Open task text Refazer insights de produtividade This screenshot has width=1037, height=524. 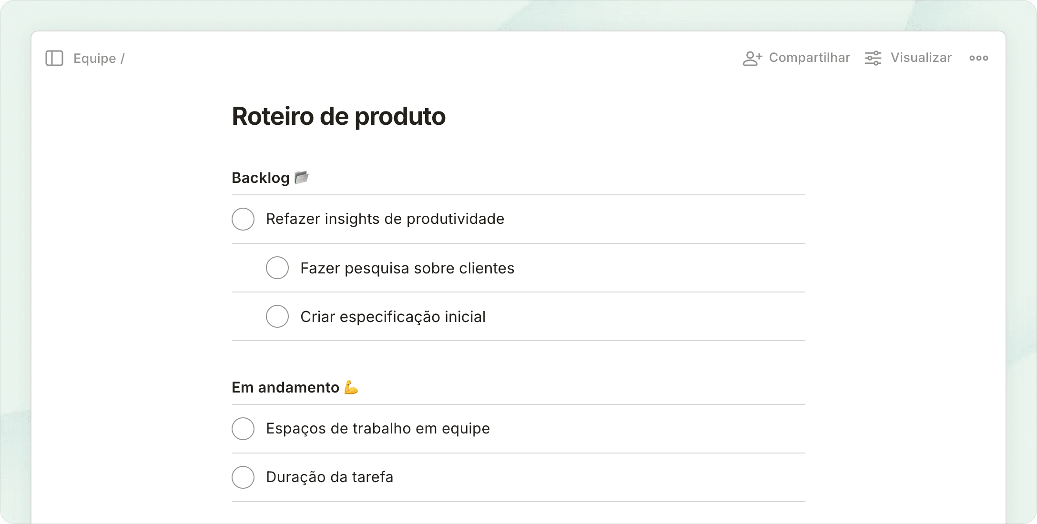pyautogui.click(x=385, y=219)
